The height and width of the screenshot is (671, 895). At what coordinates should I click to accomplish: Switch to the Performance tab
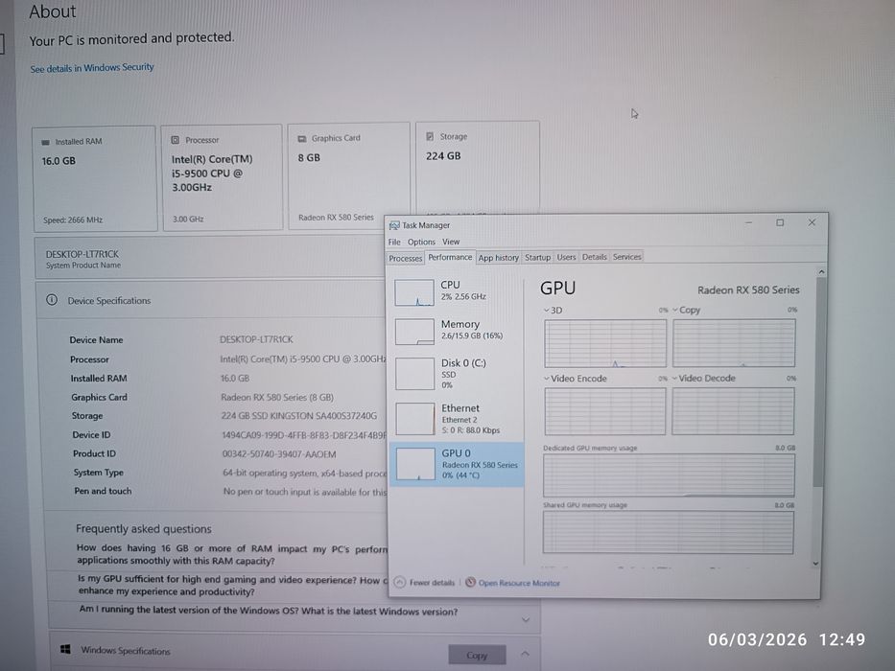point(450,257)
